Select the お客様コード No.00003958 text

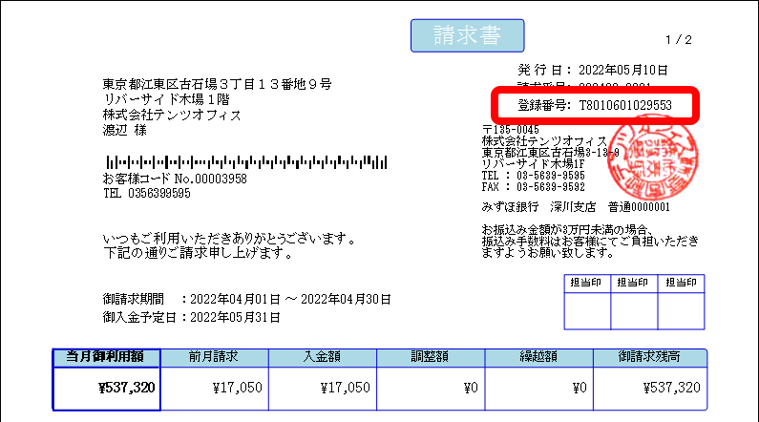[175, 179]
